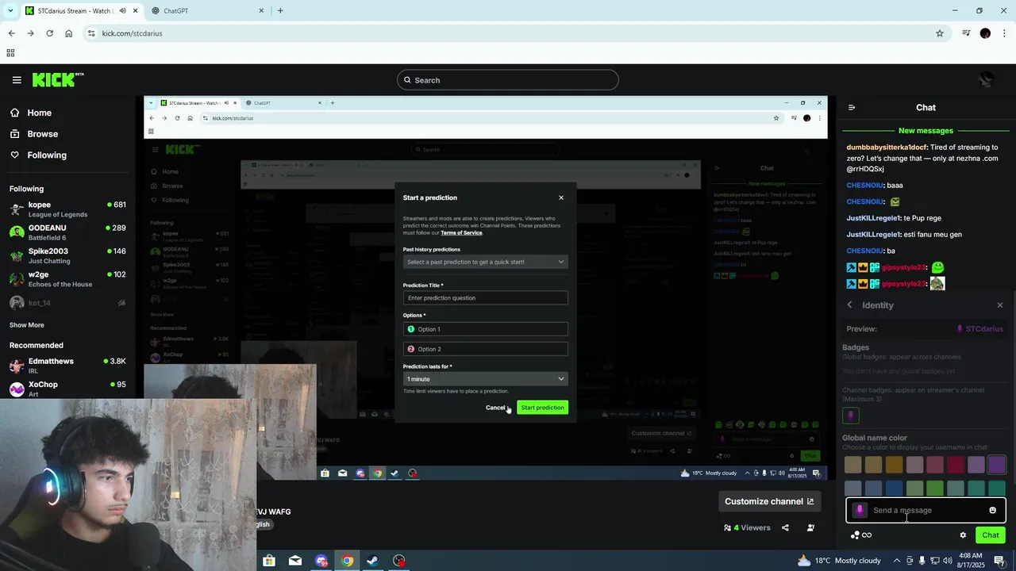The width and height of the screenshot is (1016, 571).
Task: Jump to New messages in chat
Action: pyautogui.click(x=926, y=131)
